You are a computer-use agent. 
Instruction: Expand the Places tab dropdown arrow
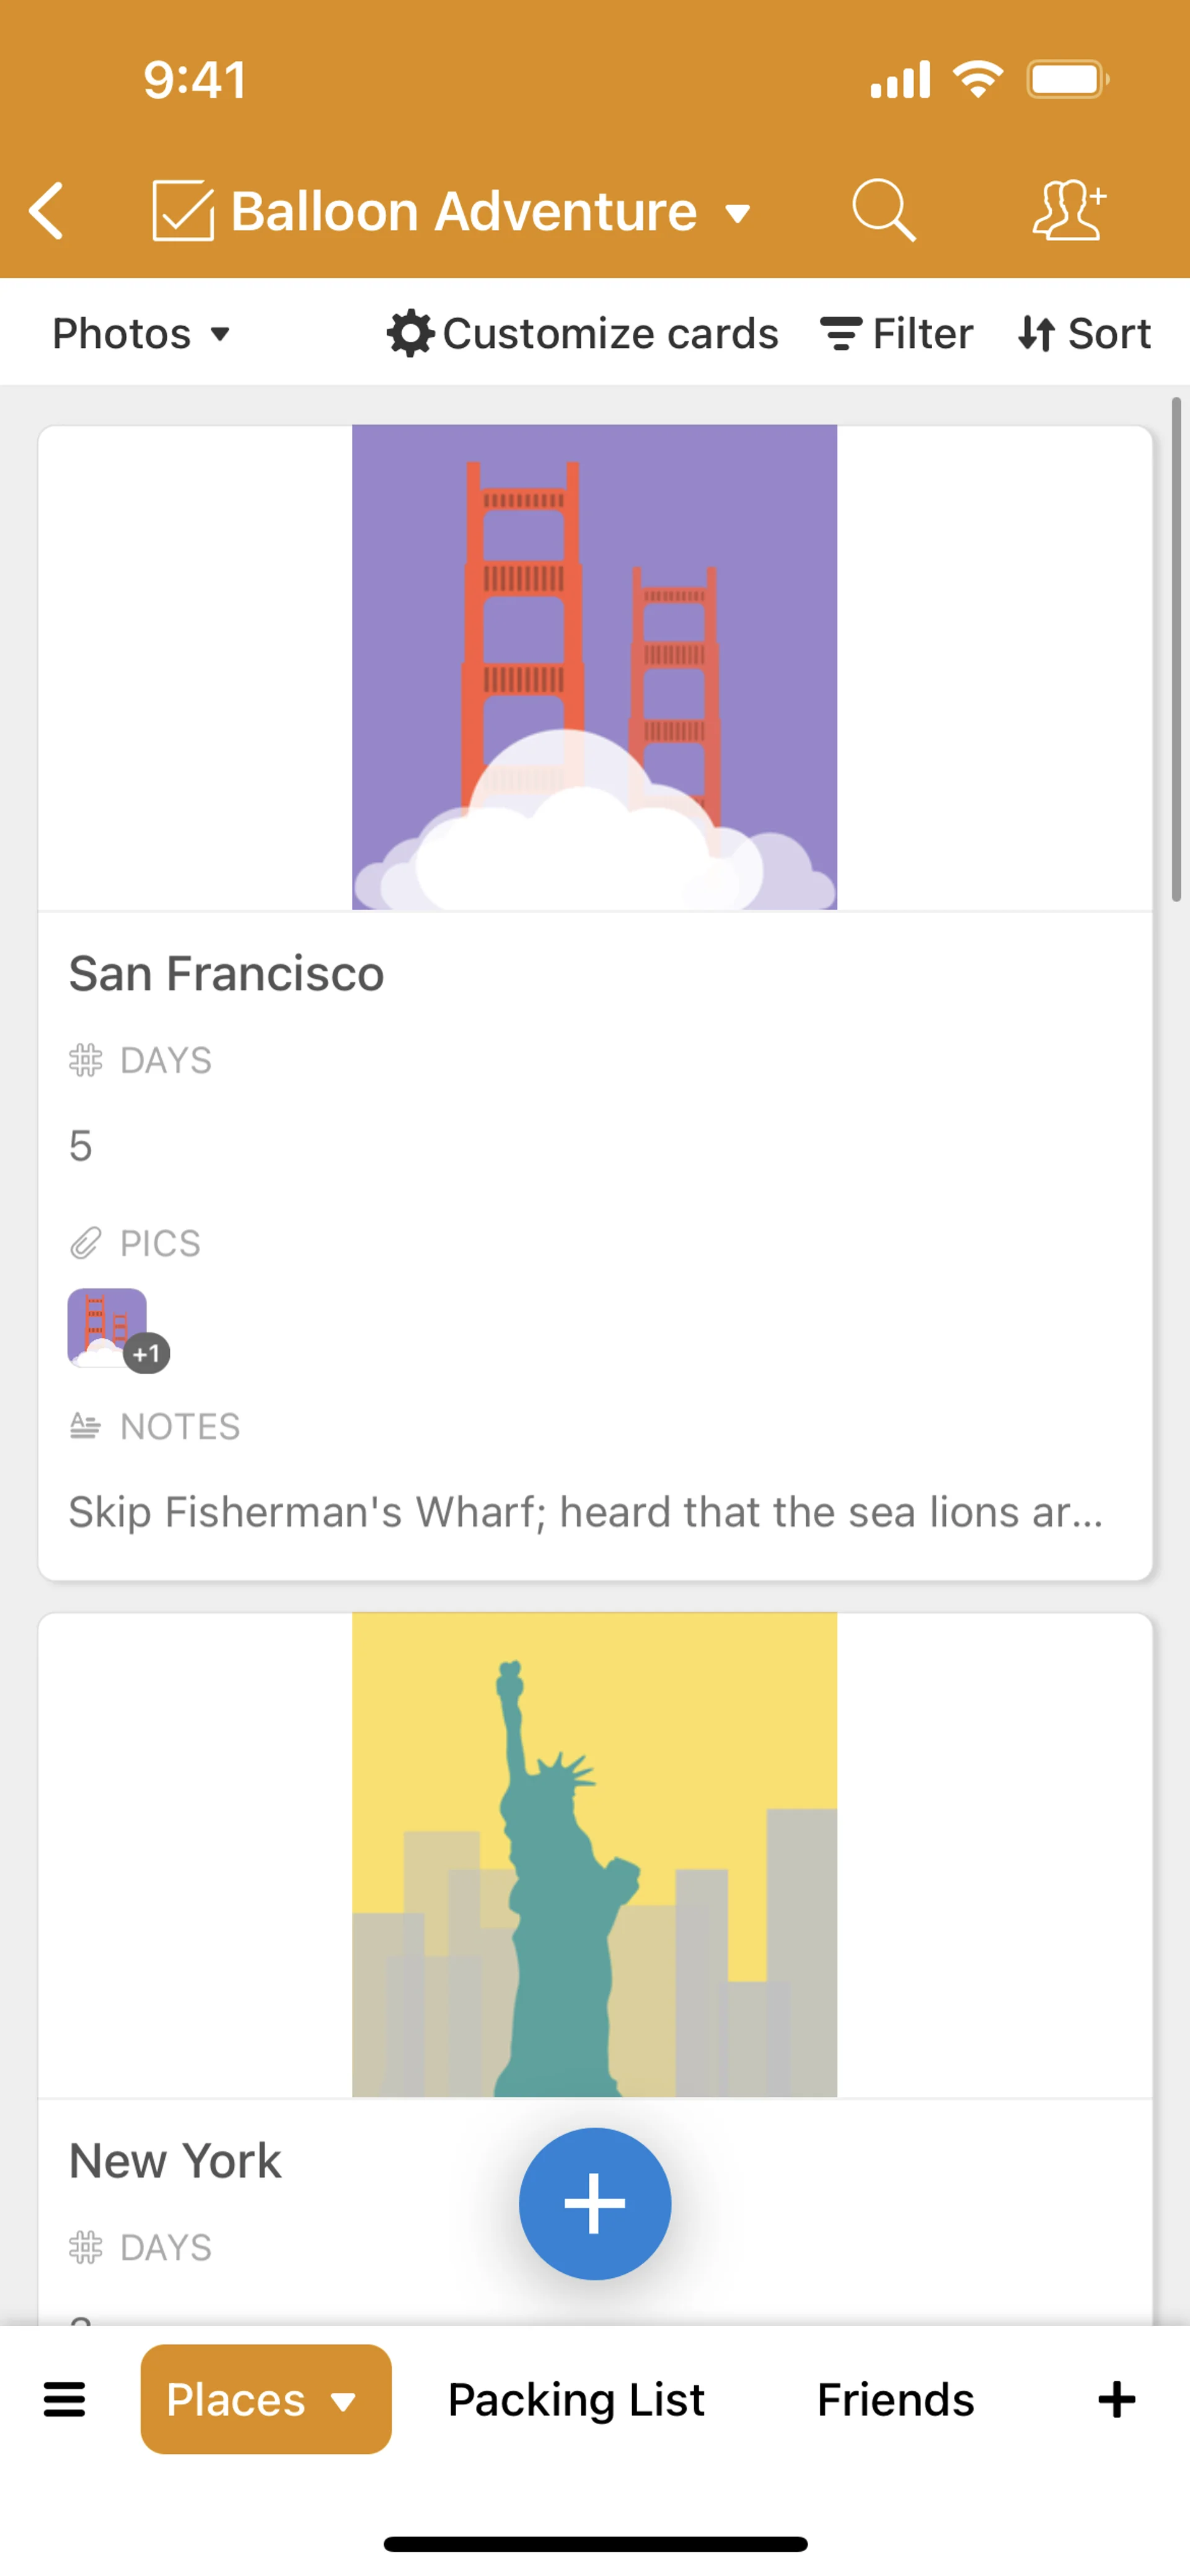[344, 2401]
